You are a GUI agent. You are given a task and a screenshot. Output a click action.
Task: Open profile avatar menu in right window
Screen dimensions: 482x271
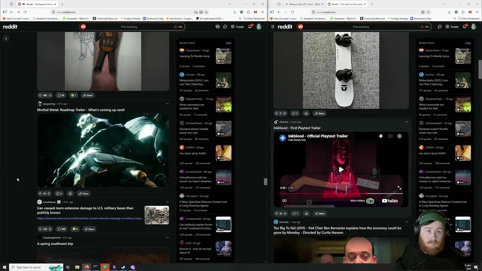click(473, 27)
